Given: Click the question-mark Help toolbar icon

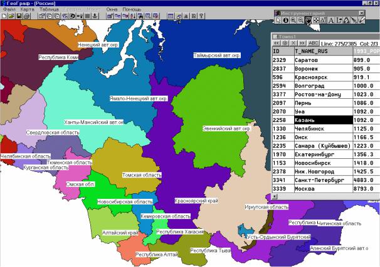Looking at the screenshot, I should tap(201, 16).
